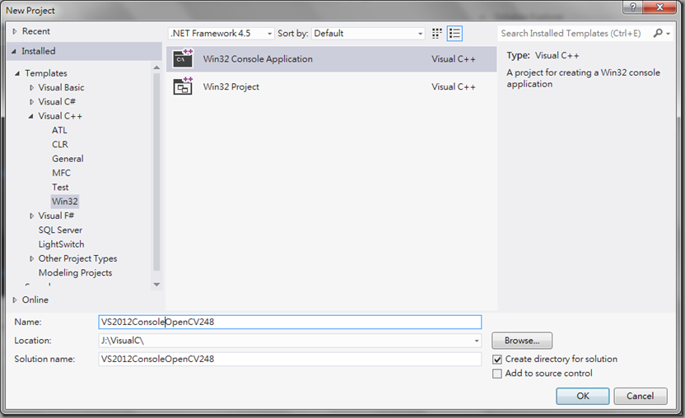Click in the Solution name field
The height and width of the screenshot is (418, 685).
(x=290, y=359)
